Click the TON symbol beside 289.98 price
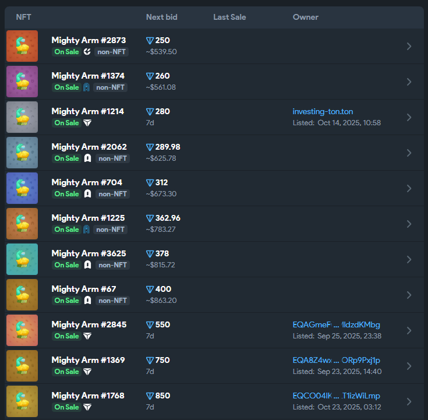Screen dimensions: 428x420 [150, 147]
